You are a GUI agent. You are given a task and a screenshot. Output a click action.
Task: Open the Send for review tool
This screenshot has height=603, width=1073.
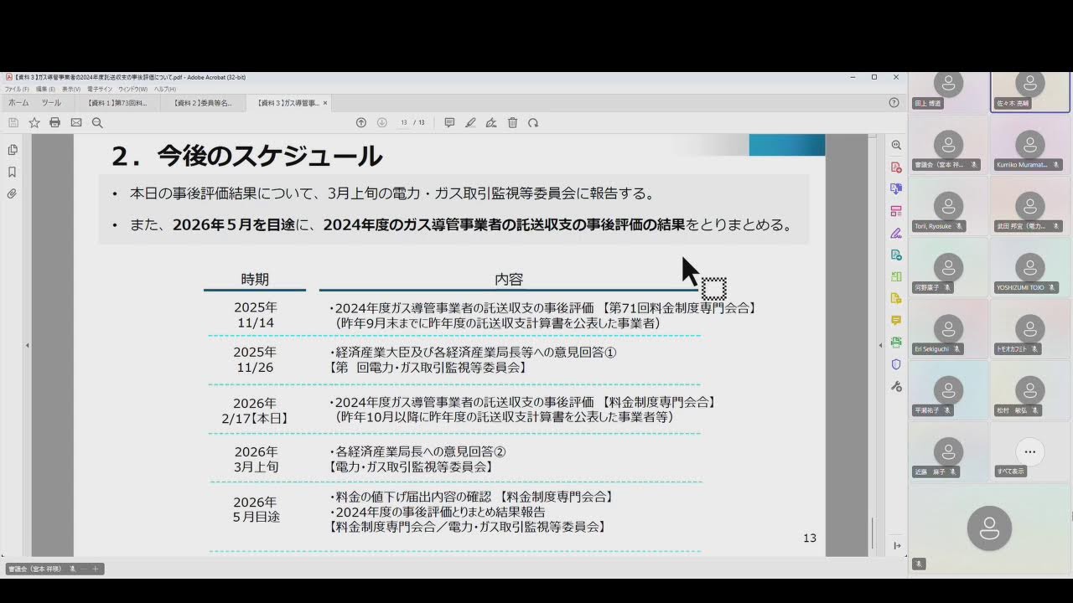click(896, 255)
